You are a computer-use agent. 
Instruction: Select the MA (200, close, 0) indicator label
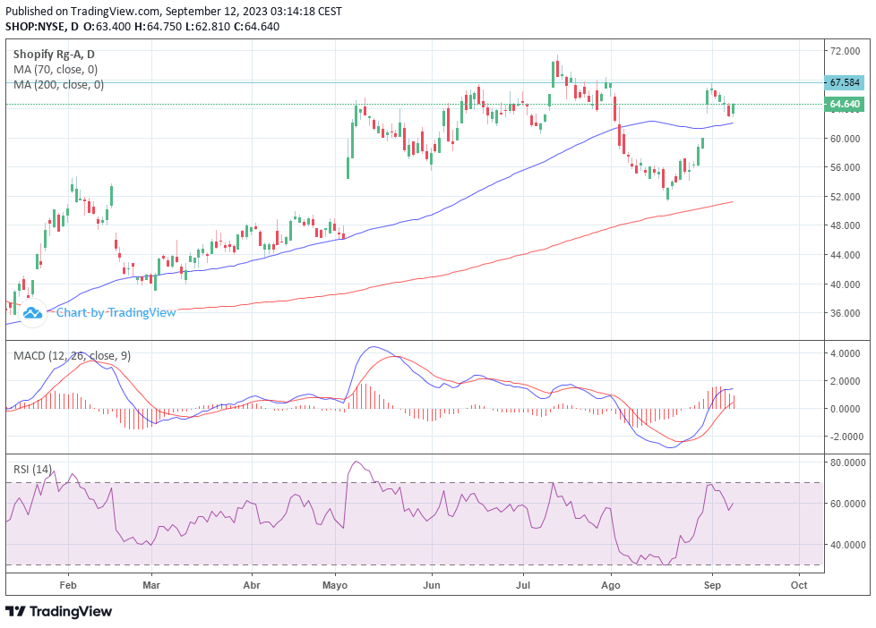click(58, 84)
